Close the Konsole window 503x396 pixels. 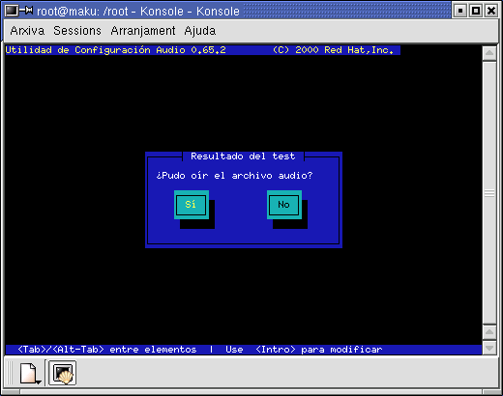click(x=491, y=11)
